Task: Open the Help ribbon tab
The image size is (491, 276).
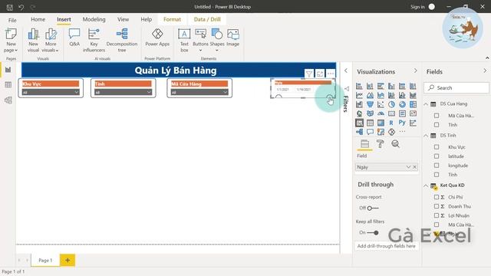Action: (147, 19)
